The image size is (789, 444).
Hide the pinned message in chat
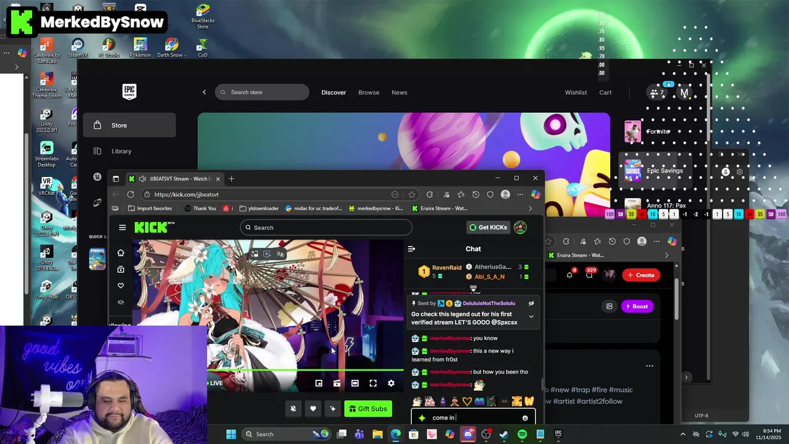pos(531,303)
